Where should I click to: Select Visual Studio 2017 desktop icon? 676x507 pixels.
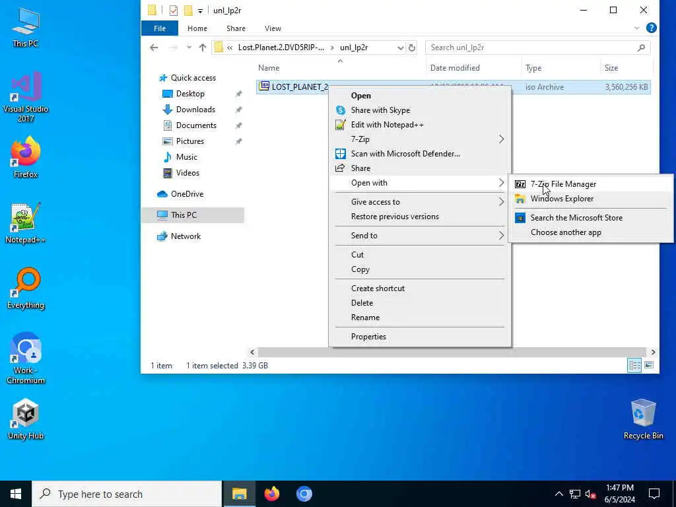[26, 98]
